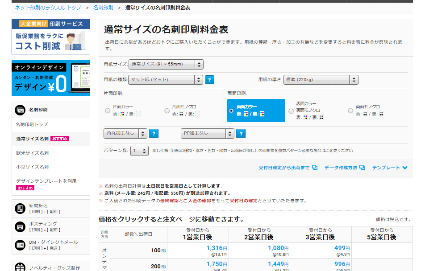Select the 両面カラー radio button
This screenshot has height=271, width=425.
click(231, 111)
